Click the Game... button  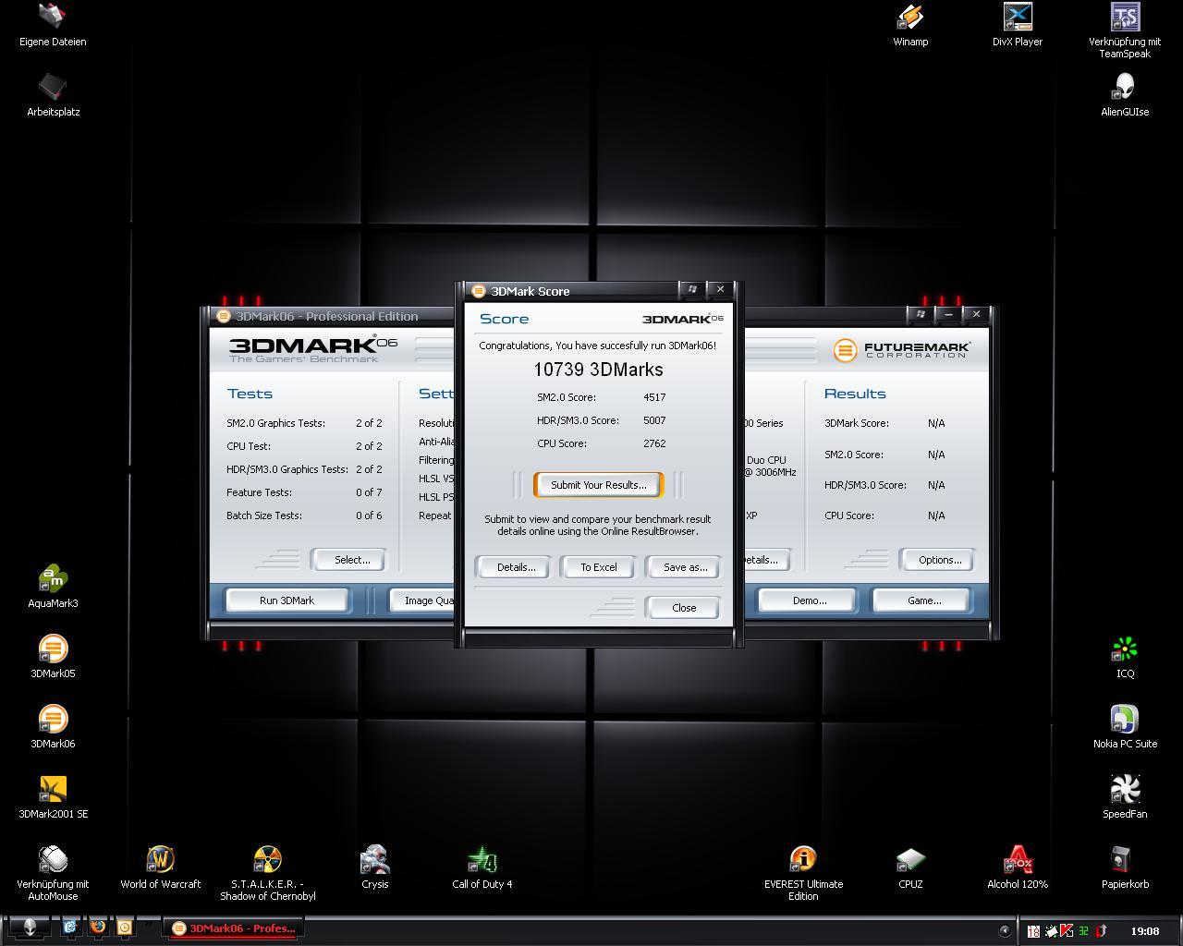pos(922,600)
